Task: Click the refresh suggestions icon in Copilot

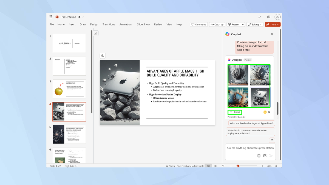Action: [272, 140]
